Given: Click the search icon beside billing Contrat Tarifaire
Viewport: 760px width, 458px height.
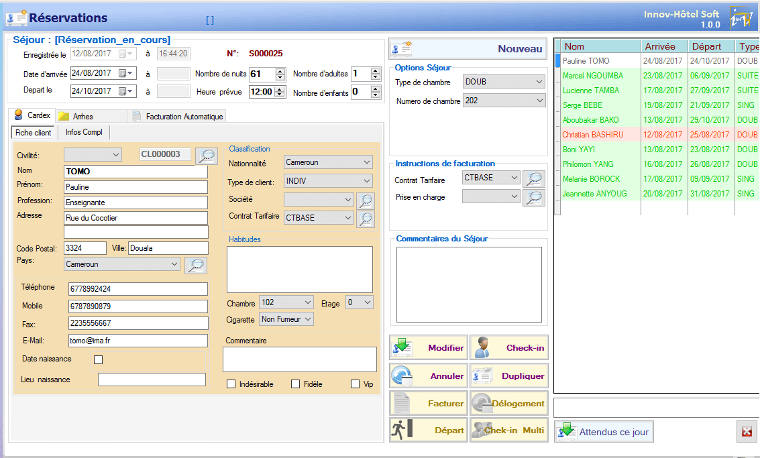Looking at the screenshot, I should point(535,178).
